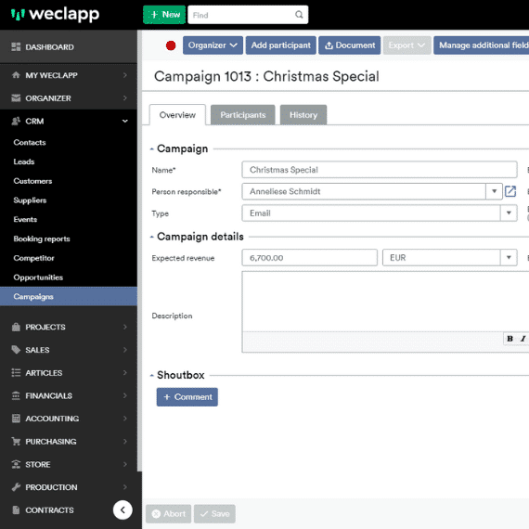
Task: Open Contacts in CRM menu
Action: [x=30, y=142]
